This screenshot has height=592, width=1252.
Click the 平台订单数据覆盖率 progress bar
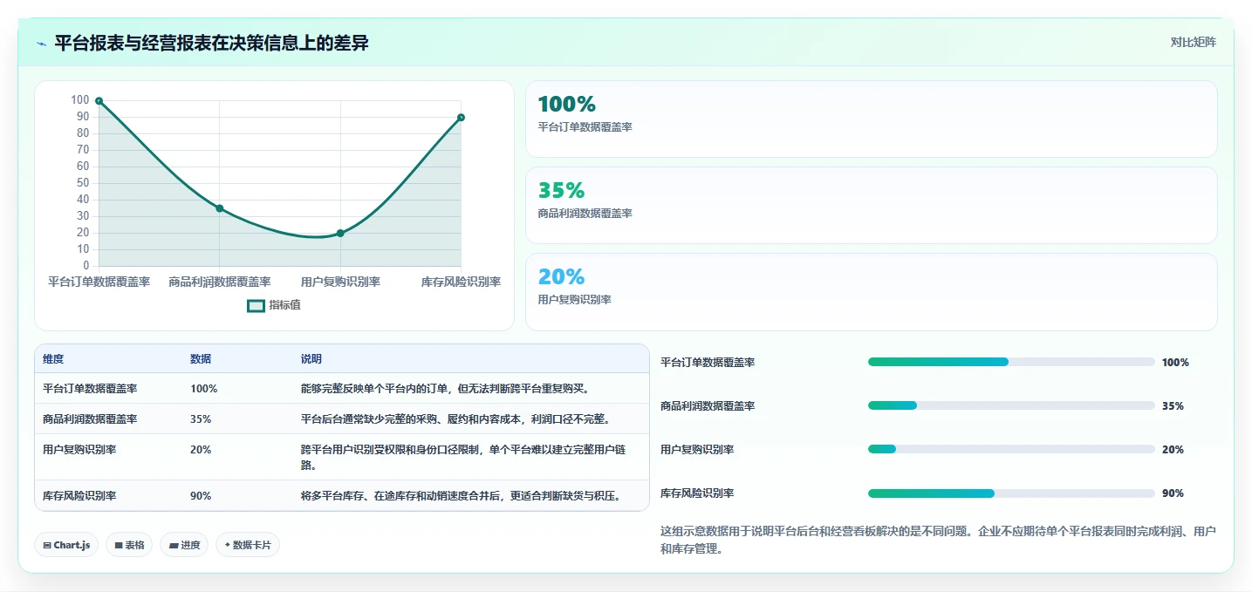(x=1011, y=362)
